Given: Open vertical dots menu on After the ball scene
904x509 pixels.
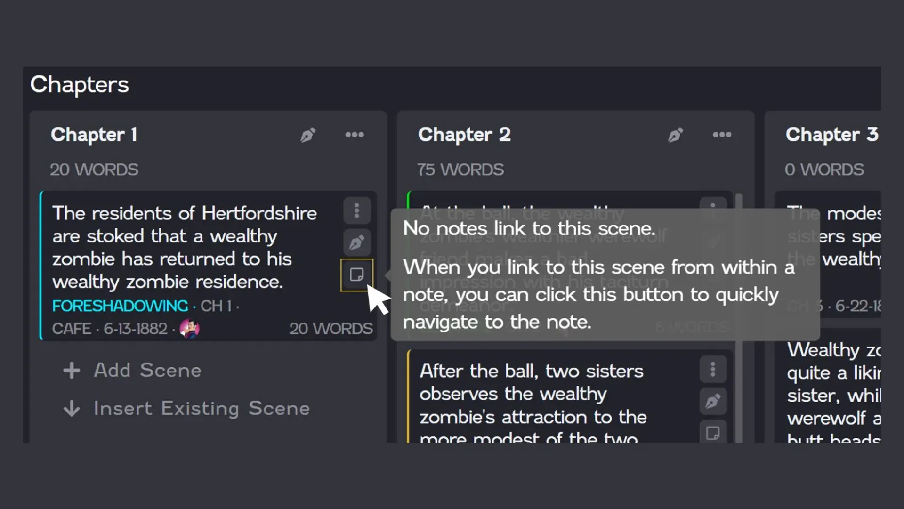Looking at the screenshot, I should pyautogui.click(x=713, y=369).
